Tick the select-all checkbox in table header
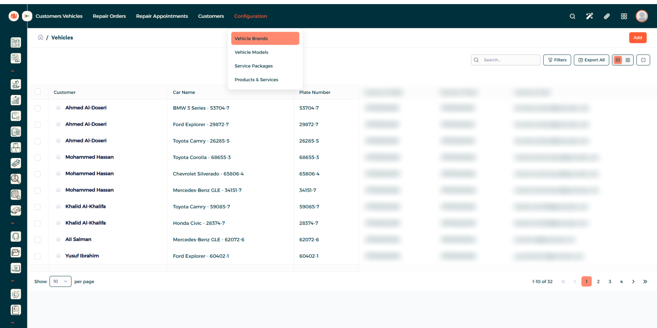The height and width of the screenshot is (328, 657). tap(38, 92)
